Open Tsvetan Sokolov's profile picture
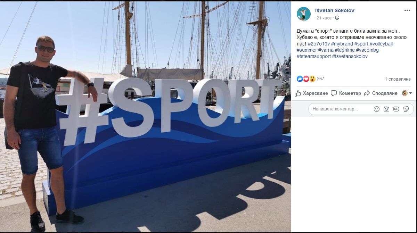 tap(303, 14)
